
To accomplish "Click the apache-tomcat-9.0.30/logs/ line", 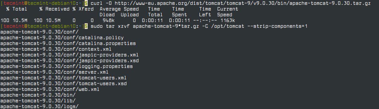I will pyautogui.click(x=39, y=107).
